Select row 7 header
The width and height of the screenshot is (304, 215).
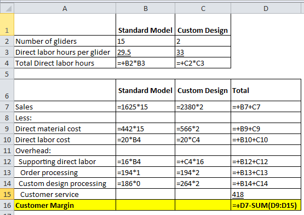point(7,107)
